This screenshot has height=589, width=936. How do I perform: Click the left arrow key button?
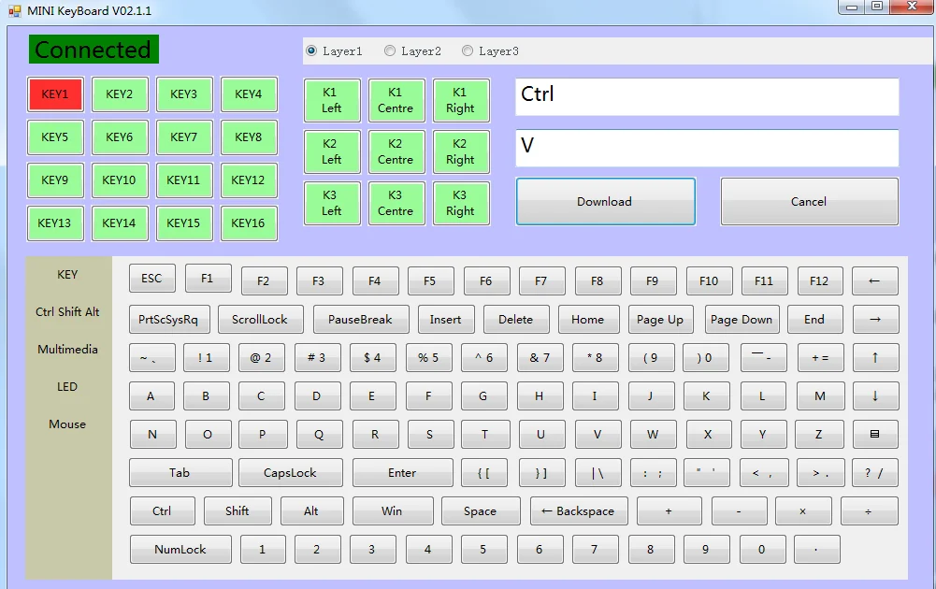point(875,280)
